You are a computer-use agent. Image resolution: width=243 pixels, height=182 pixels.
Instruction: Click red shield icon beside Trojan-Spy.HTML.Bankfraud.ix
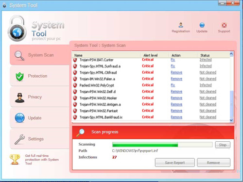tap(75, 117)
